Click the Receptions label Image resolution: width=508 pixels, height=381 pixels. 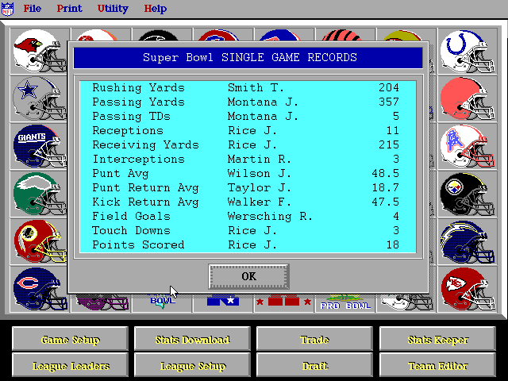128,130
